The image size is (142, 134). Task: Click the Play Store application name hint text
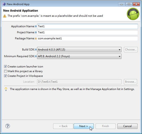coord(72,89)
